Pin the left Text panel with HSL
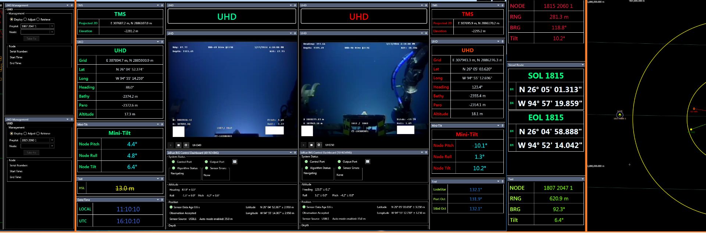Image resolution: width=706 pixels, height=235 pixels. pyautogui.click(x=162, y=179)
